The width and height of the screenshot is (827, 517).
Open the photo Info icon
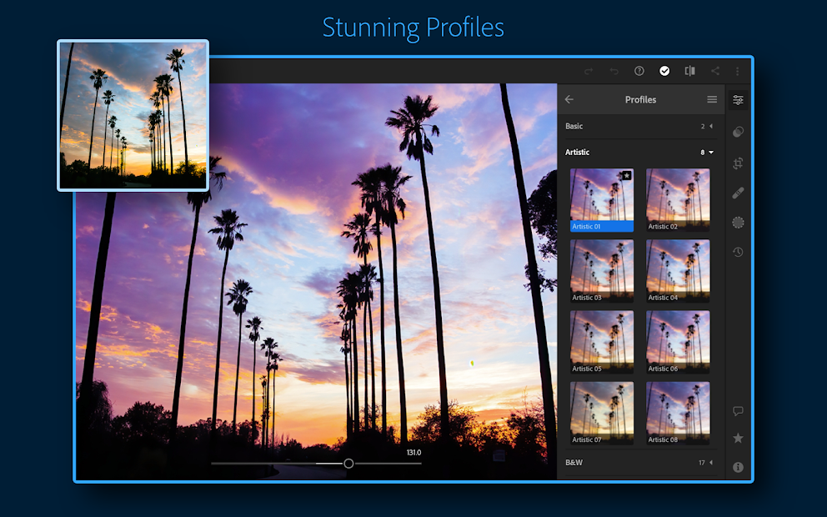point(738,467)
